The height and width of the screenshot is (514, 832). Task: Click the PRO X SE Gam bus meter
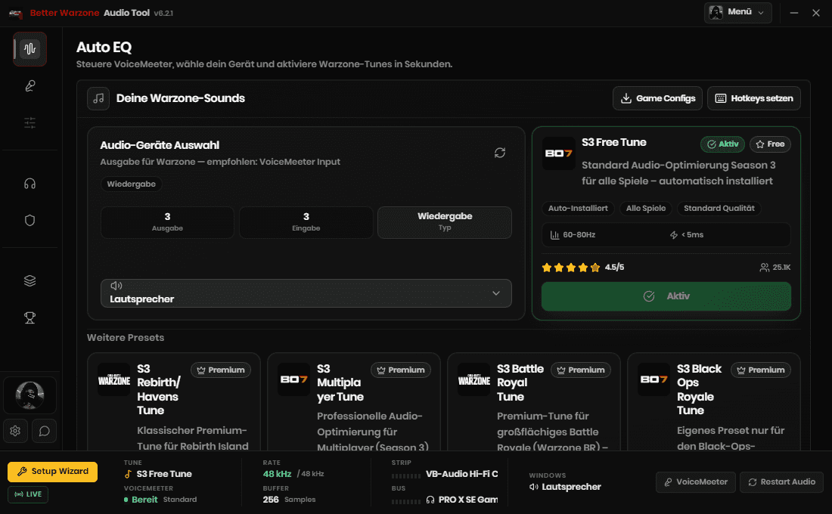pyautogui.click(x=406, y=501)
